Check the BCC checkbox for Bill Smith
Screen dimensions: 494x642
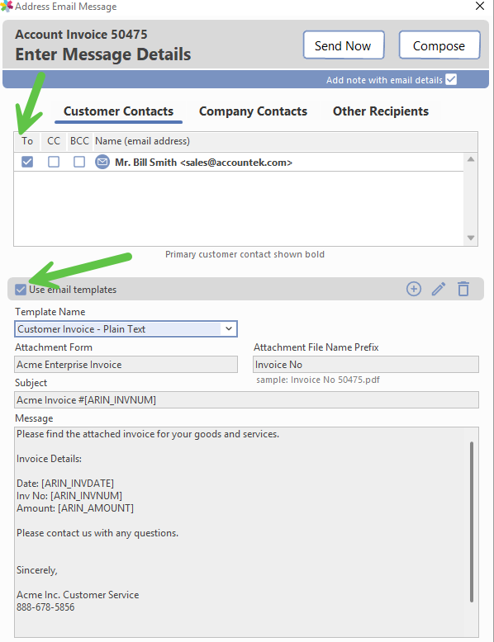[x=79, y=162]
